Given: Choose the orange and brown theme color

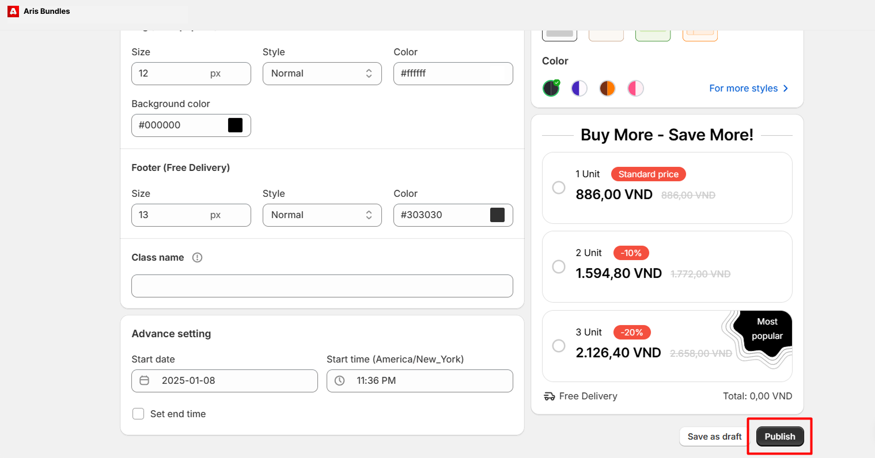Looking at the screenshot, I should click(608, 88).
